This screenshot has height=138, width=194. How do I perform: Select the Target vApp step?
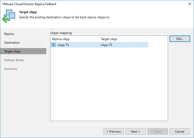[23, 51]
